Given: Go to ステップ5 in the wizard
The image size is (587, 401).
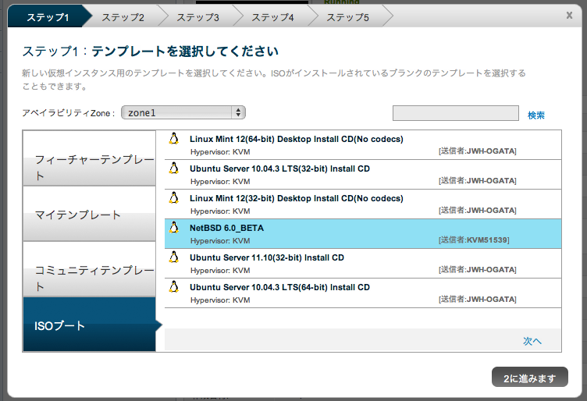Looking at the screenshot, I should (347, 17).
